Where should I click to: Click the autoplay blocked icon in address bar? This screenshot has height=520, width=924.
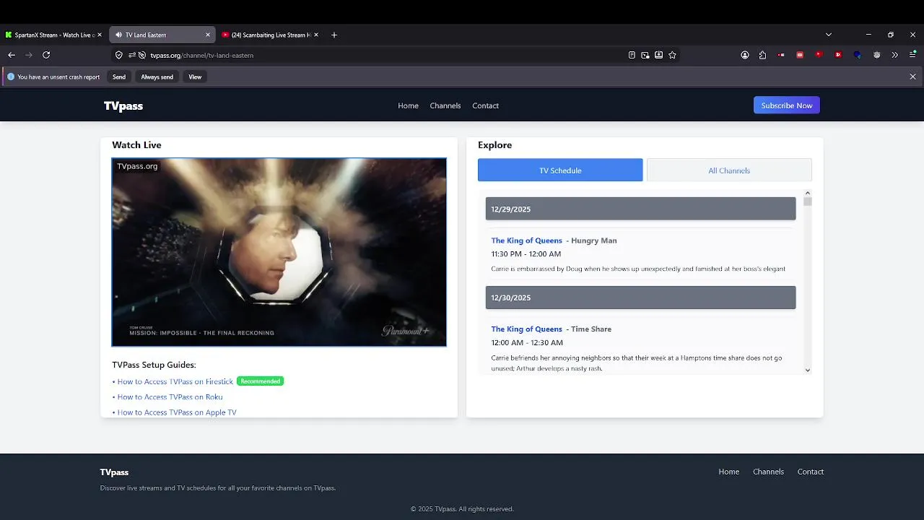(x=142, y=55)
